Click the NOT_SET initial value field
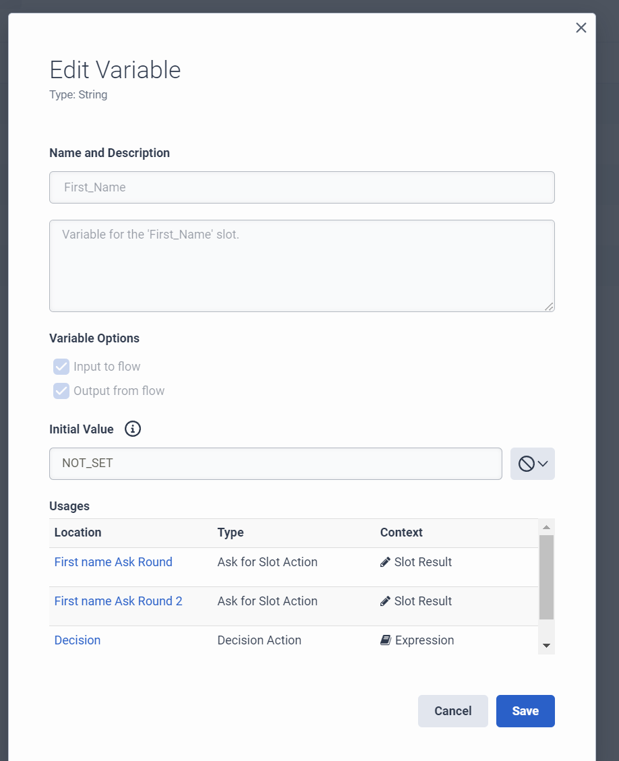The image size is (619, 761). click(x=275, y=464)
